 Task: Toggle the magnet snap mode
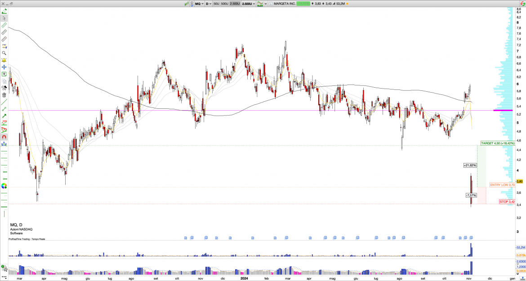point(4,137)
